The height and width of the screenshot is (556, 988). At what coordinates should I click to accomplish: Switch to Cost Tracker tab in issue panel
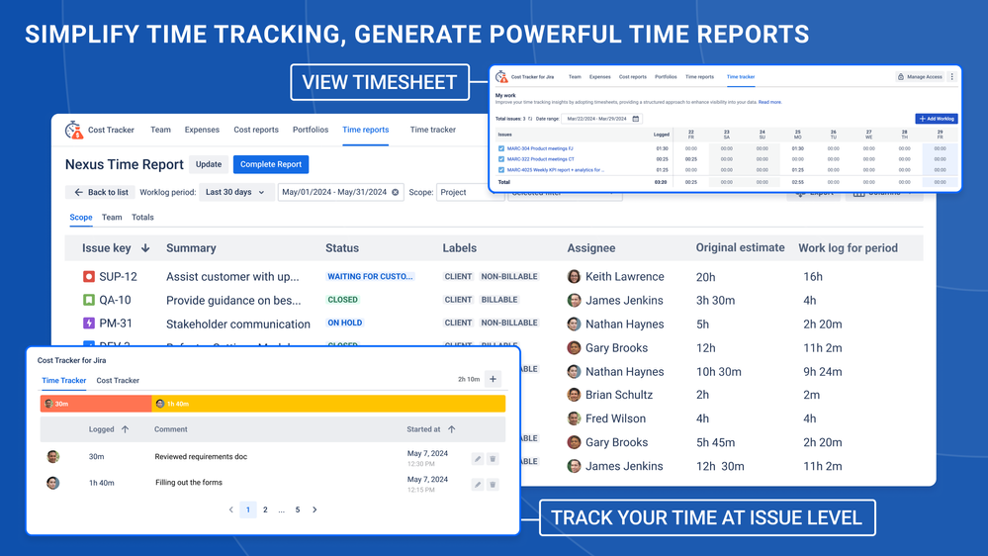pos(118,381)
